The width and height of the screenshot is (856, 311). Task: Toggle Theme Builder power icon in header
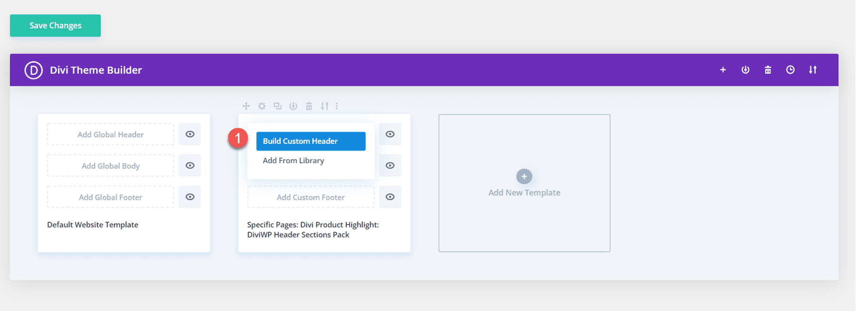(x=745, y=70)
